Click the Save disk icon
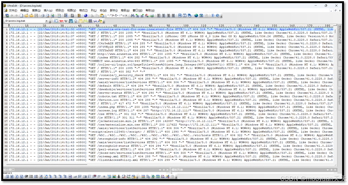 tap(36, 16)
